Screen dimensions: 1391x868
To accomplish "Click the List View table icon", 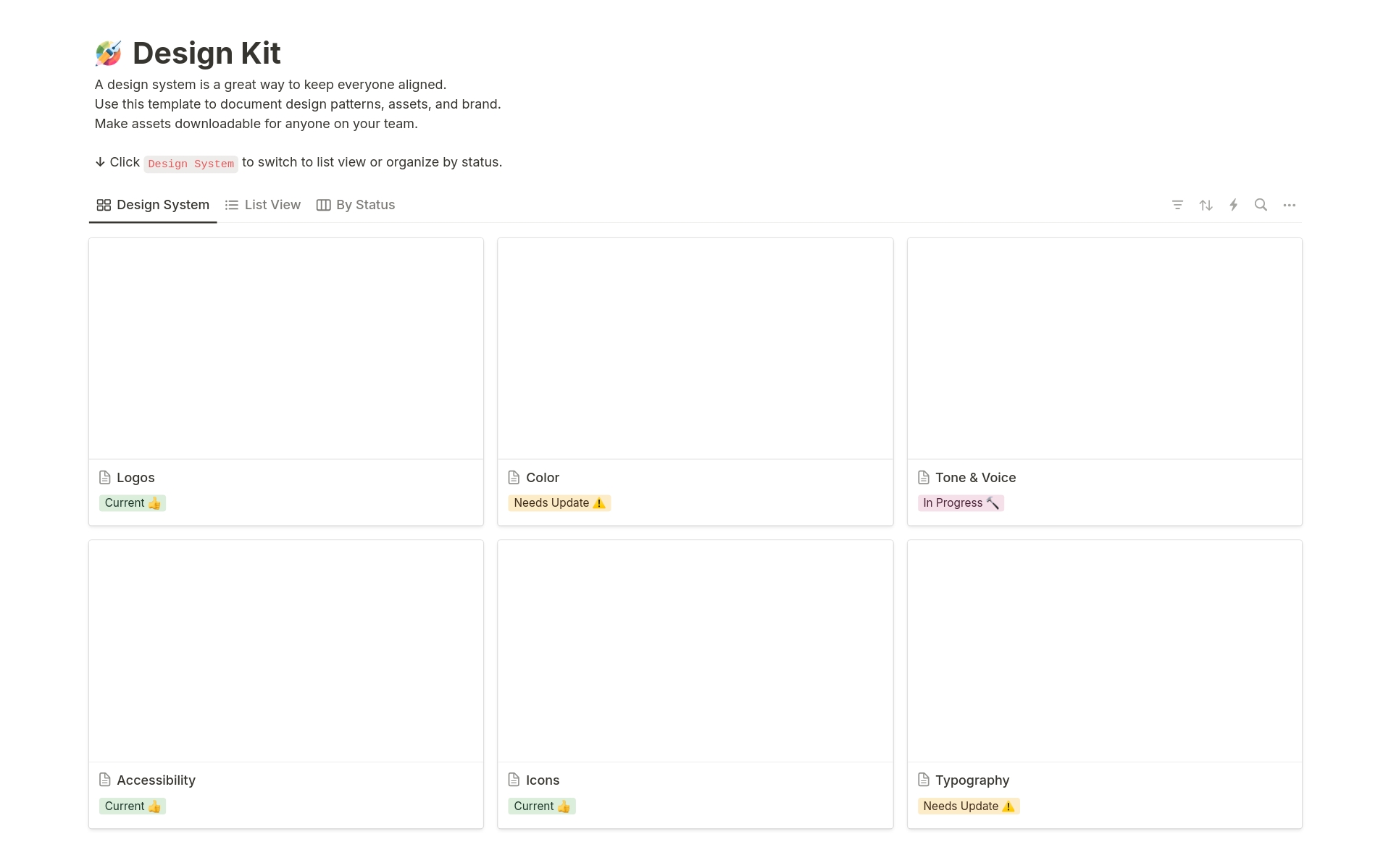I will [x=230, y=205].
